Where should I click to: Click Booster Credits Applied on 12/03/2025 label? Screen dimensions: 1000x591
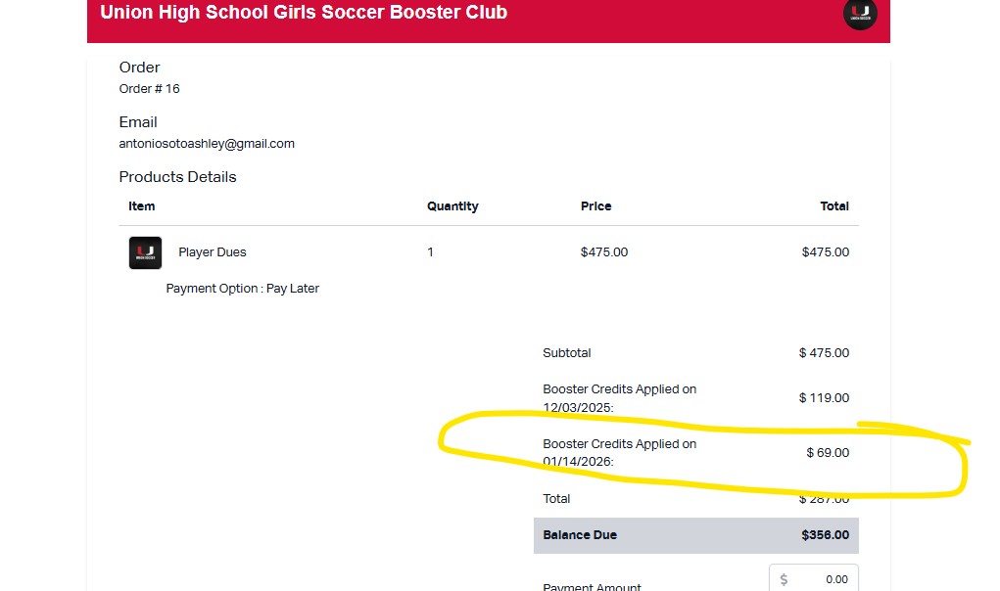click(619, 397)
